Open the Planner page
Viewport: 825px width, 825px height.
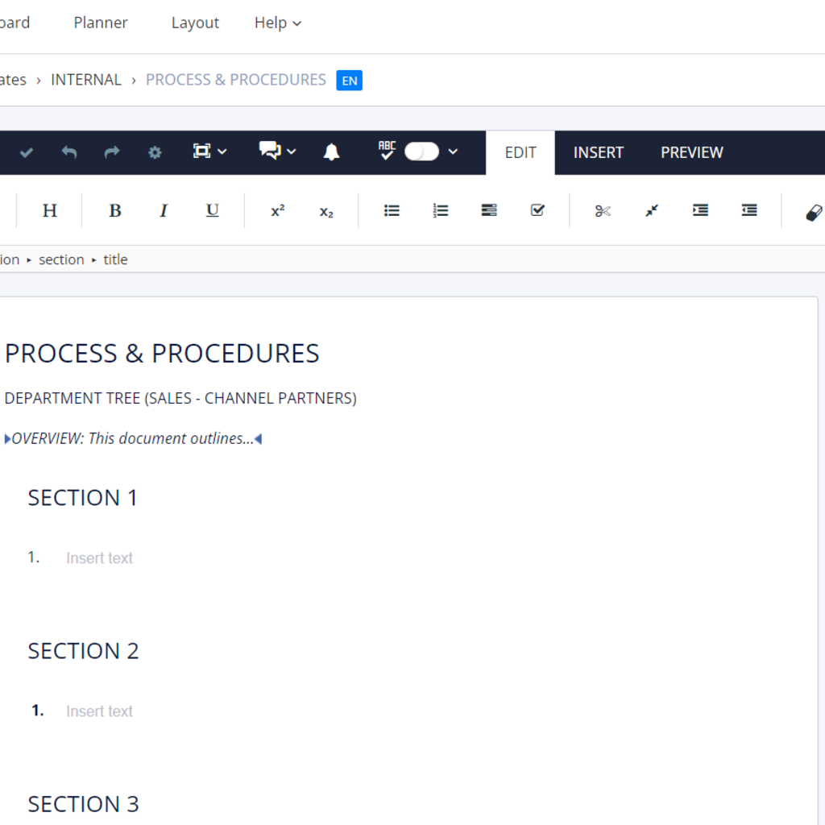[x=101, y=23]
